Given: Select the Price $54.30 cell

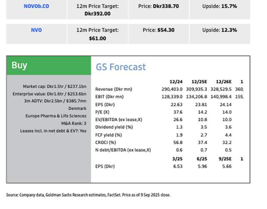Looking at the screenshot, I should click(x=158, y=30).
